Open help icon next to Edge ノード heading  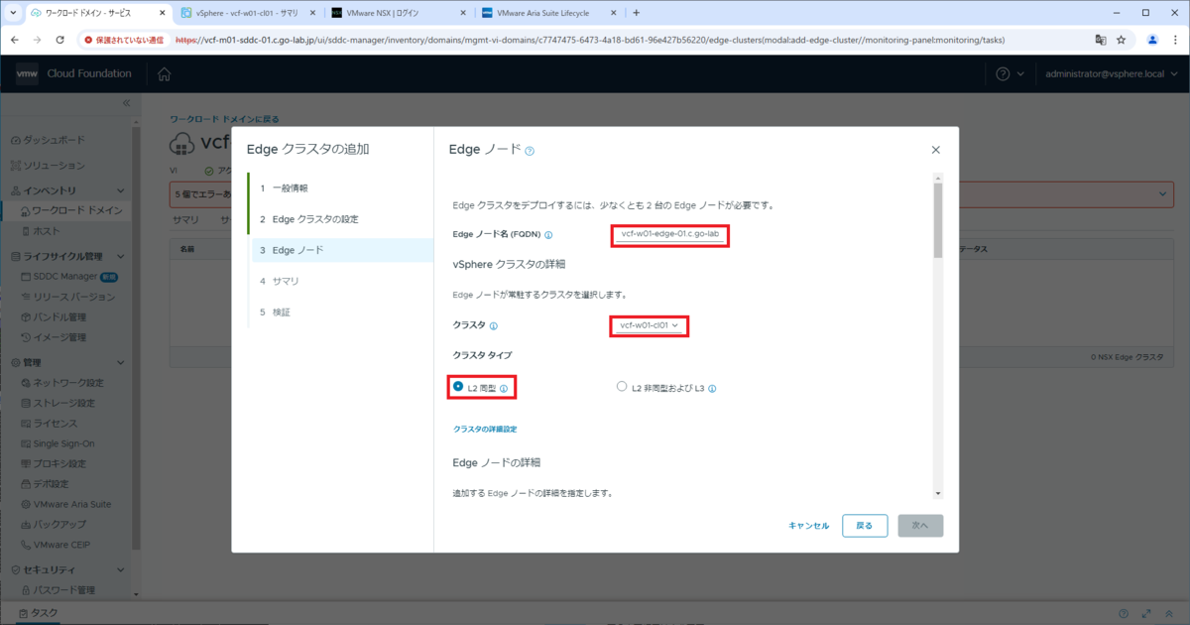tap(530, 151)
